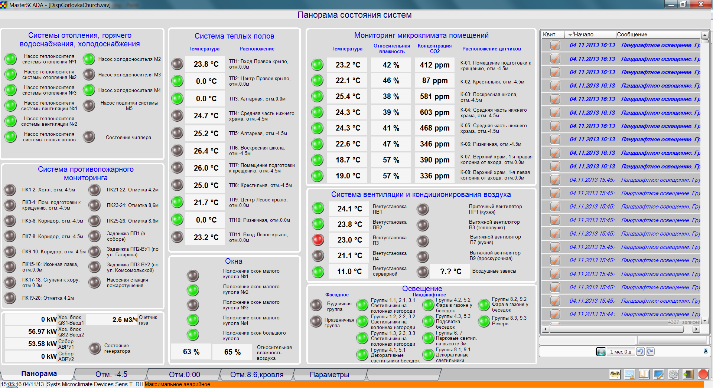The image size is (713, 388).
Task: Click scroll-up arrow of the event list
Action: point(705,35)
